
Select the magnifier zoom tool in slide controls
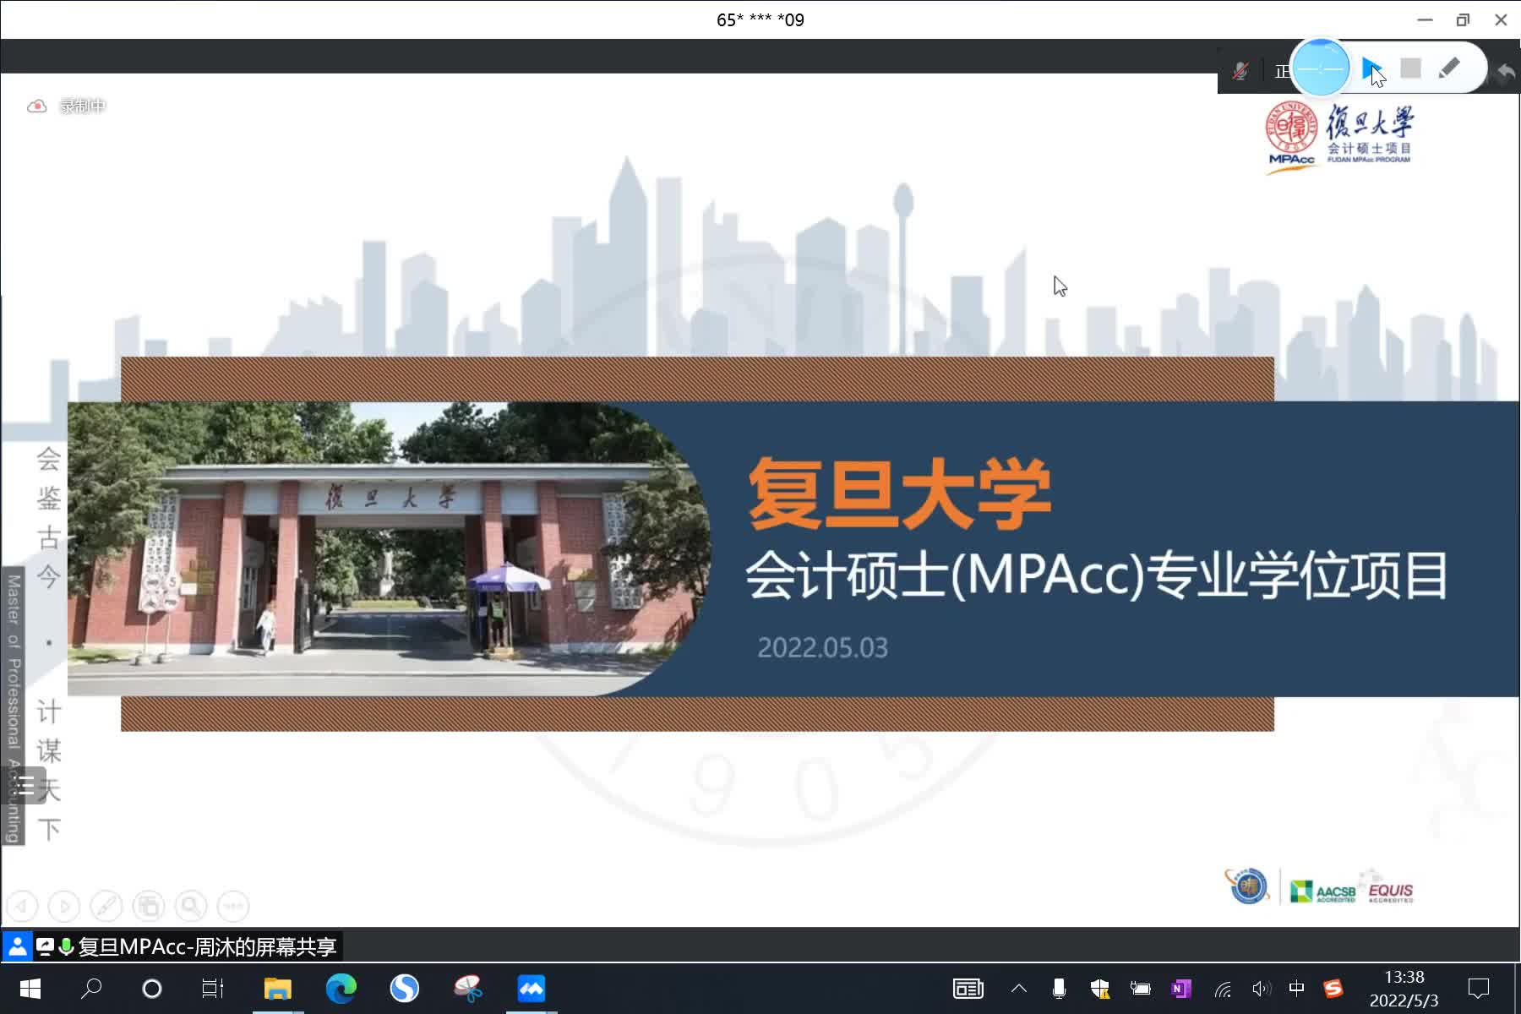(x=191, y=906)
